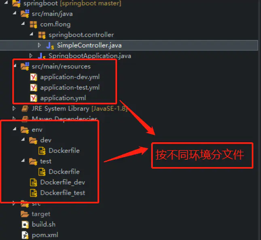Click the application-test.yml YAML icon
The height and width of the screenshot is (240, 261).
[34, 88]
